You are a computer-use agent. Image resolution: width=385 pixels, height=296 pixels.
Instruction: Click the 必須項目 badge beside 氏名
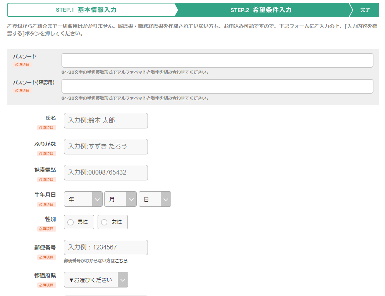(x=46, y=127)
